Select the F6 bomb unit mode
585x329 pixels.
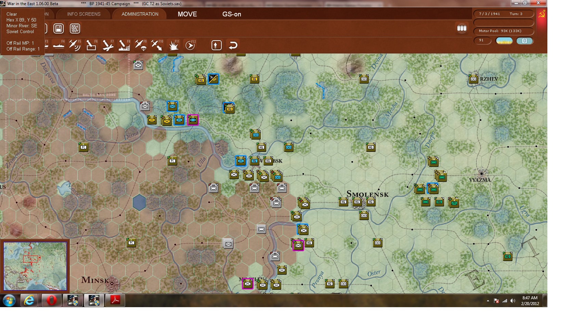[x=91, y=45]
